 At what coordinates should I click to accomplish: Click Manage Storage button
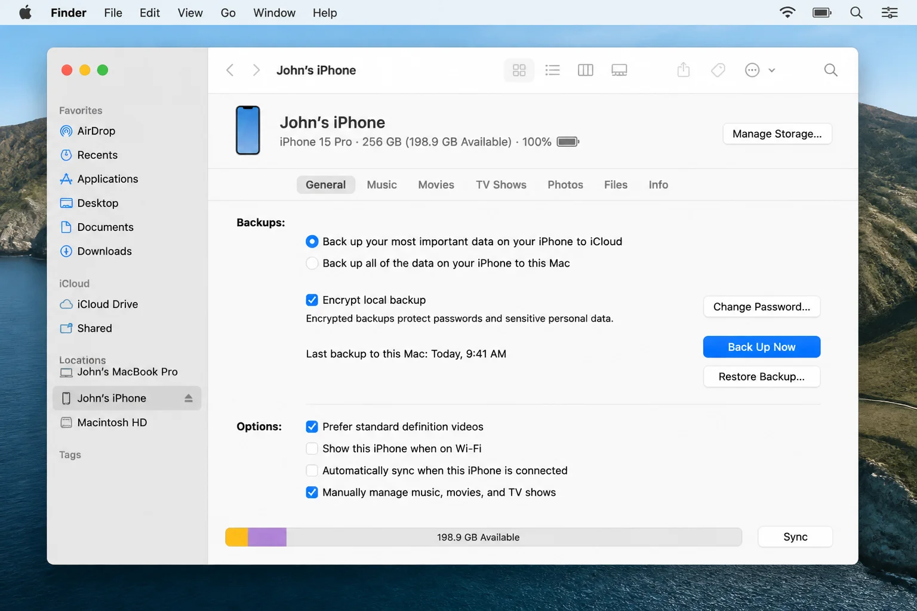(x=777, y=134)
